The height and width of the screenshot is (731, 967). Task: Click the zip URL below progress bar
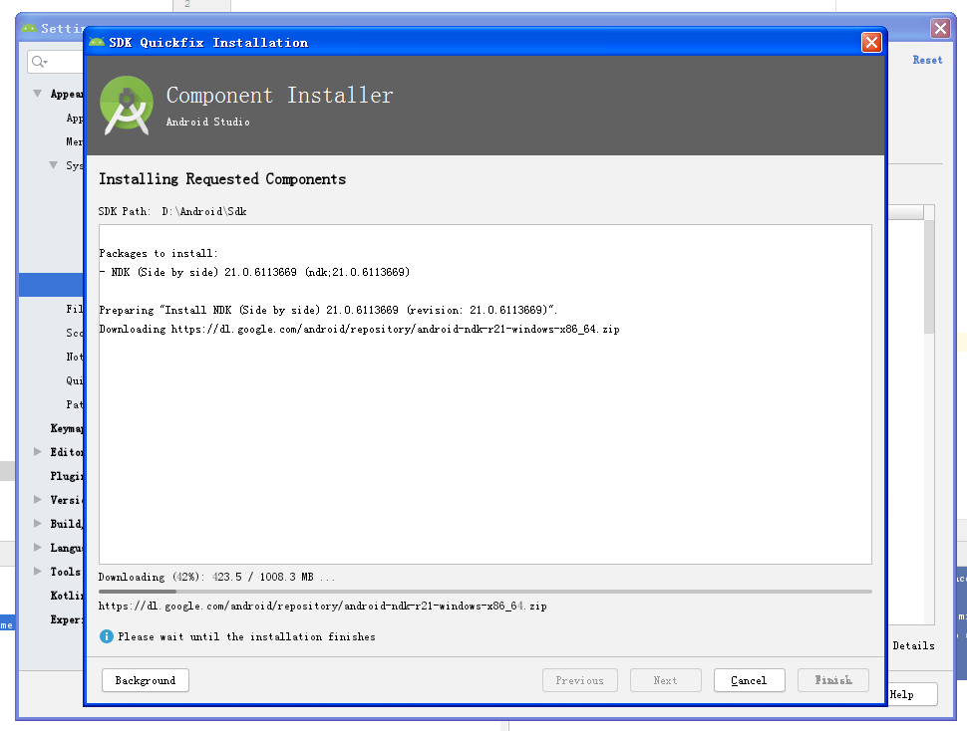click(323, 606)
